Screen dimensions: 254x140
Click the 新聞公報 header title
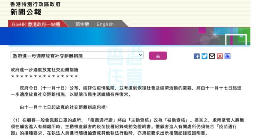pos(26,12)
